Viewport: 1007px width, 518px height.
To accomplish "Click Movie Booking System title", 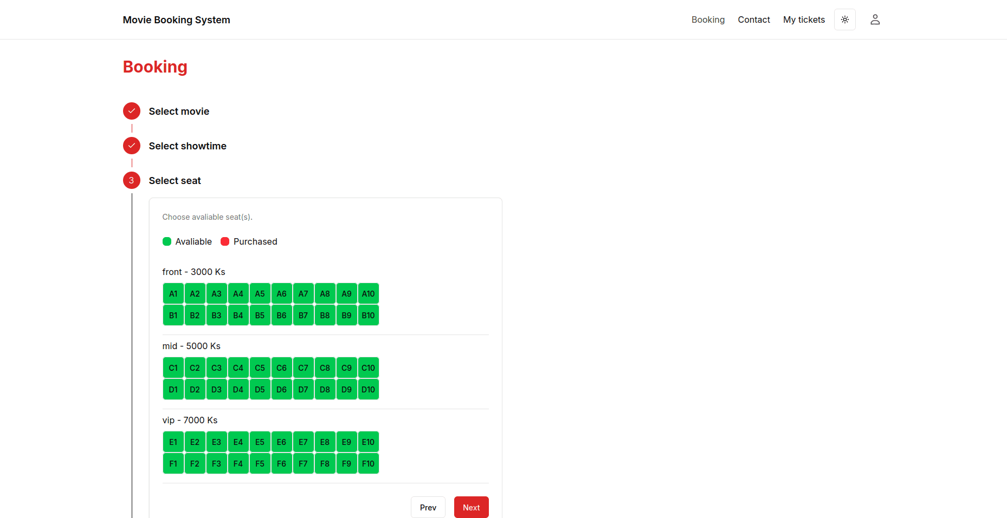I will [x=176, y=19].
